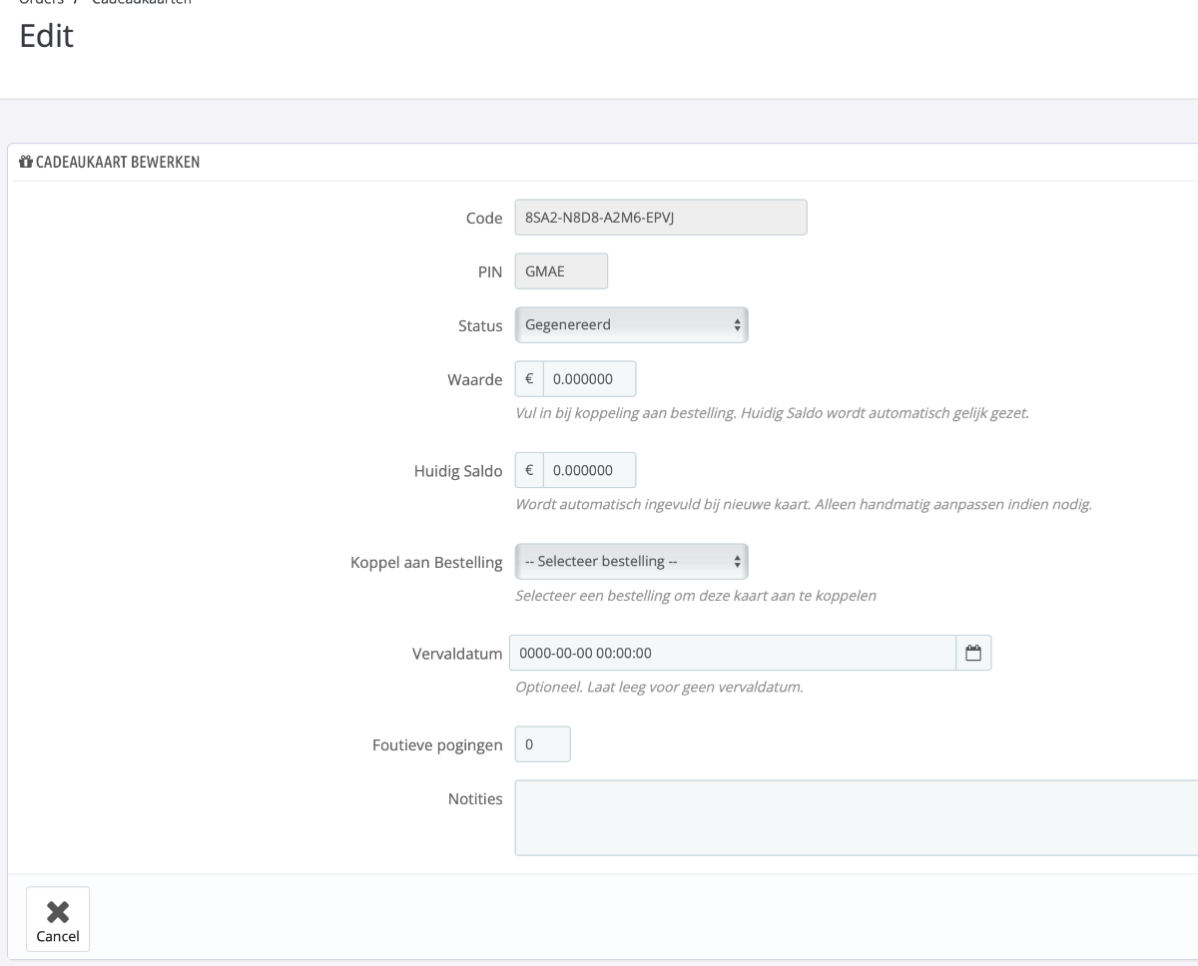1198x966 pixels.
Task: Click the Vervaldatum date text field
Action: (x=732, y=653)
